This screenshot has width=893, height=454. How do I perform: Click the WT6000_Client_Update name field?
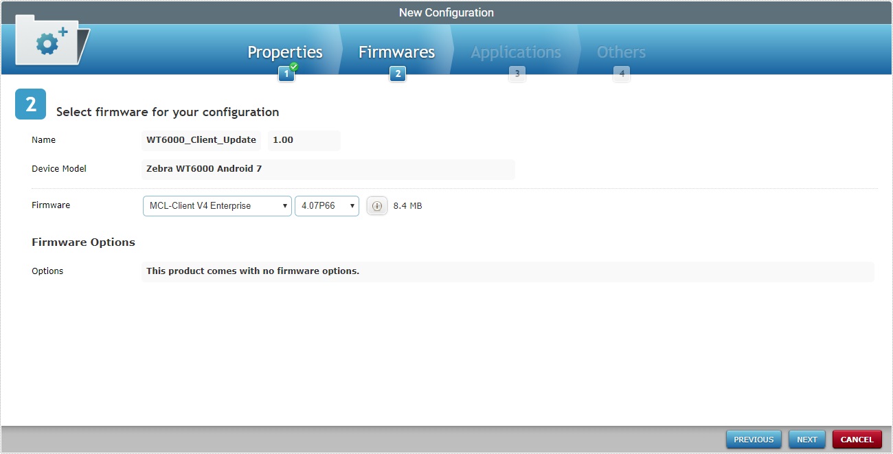tap(201, 140)
